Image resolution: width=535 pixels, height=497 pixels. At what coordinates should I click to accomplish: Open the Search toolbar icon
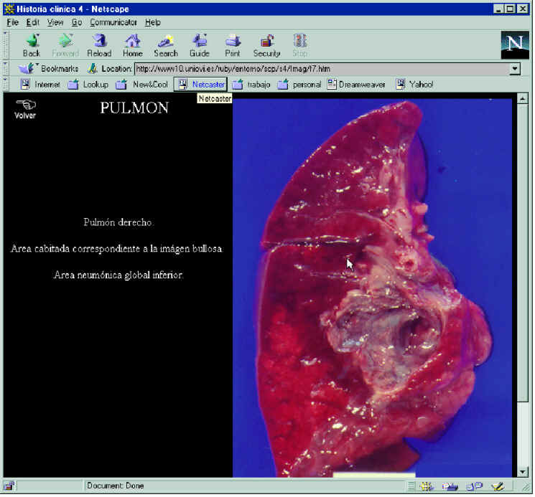166,44
